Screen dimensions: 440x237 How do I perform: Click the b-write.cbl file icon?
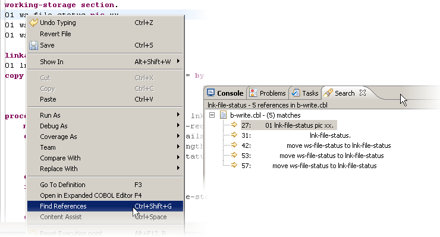coord(223,115)
